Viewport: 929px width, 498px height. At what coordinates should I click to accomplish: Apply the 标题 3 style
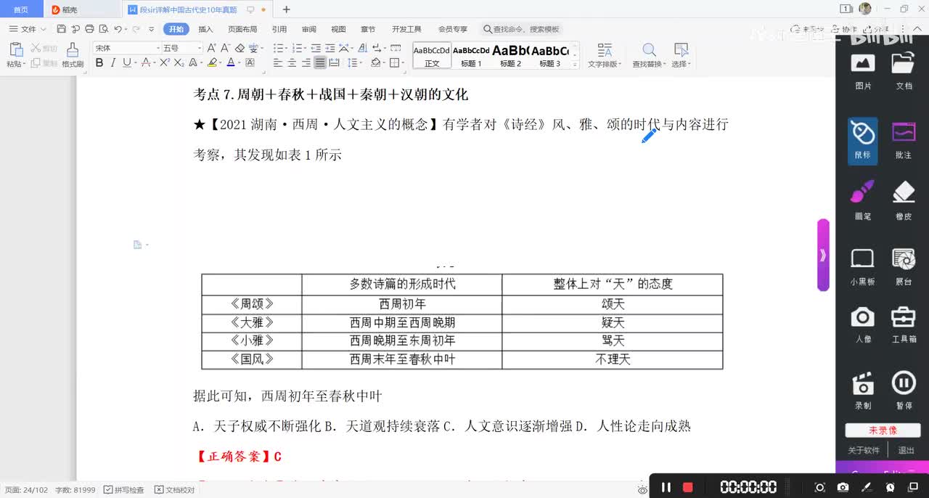tap(549, 55)
